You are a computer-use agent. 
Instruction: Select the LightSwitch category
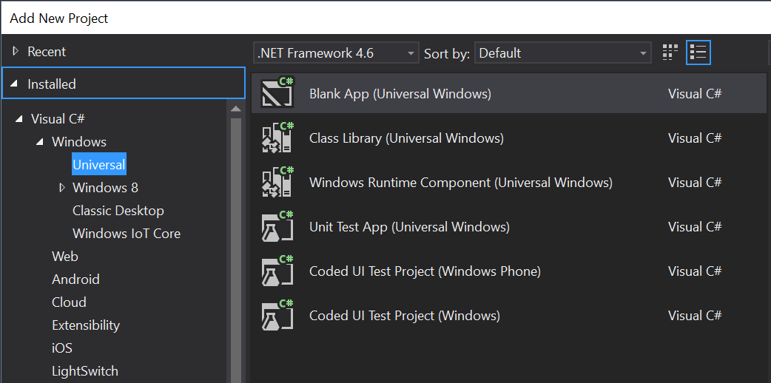[85, 370]
